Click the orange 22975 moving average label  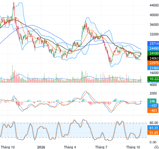[153, 63]
